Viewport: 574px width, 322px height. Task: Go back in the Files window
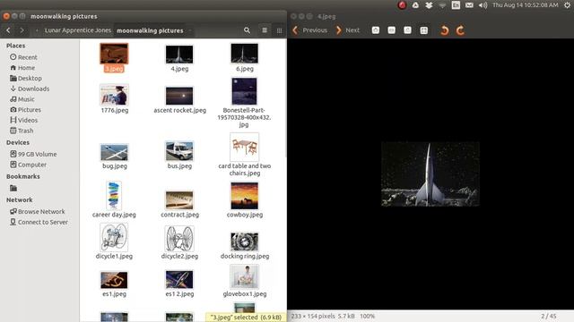(8, 30)
